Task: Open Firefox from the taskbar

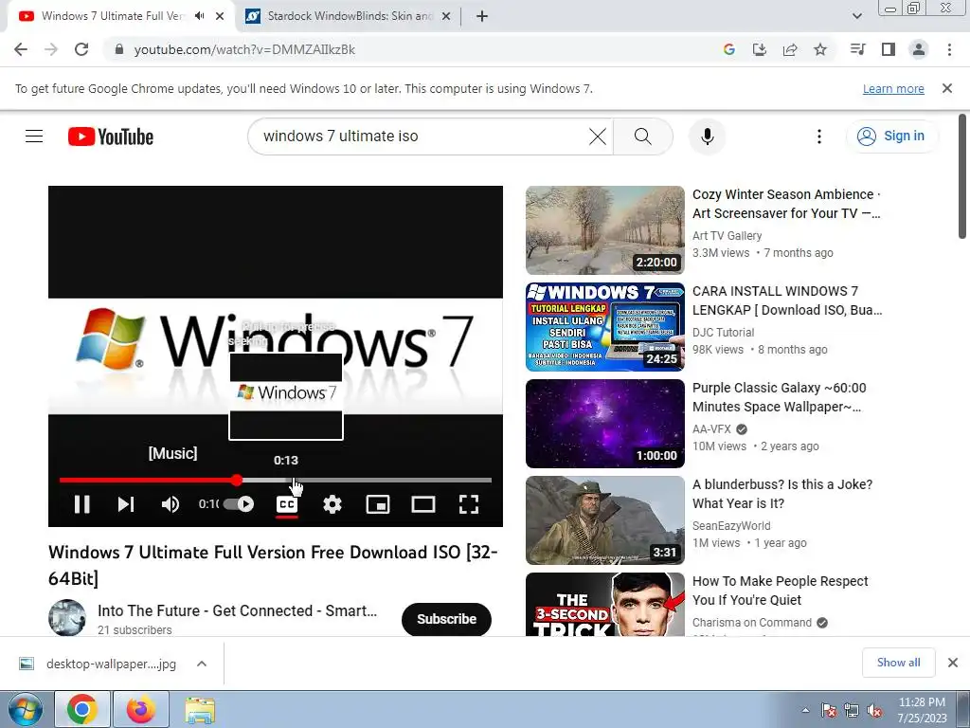Action: (141, 710)
